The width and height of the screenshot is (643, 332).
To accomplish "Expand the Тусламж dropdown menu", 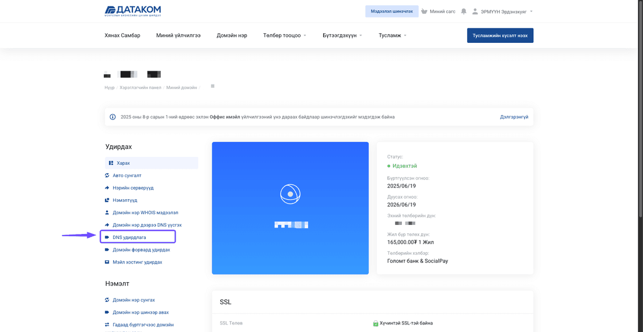I will (x=393, y=35).
